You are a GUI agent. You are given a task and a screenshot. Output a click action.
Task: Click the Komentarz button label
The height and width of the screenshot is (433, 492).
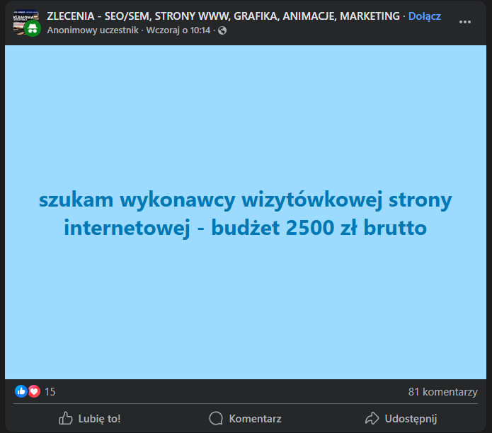[255, 418]
